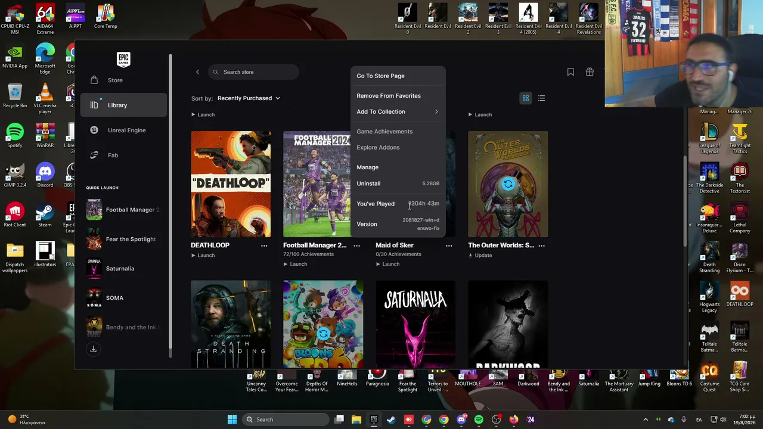
Task: Open the three-dot menu for DEATHLOOP
Action: coord(264,245)
